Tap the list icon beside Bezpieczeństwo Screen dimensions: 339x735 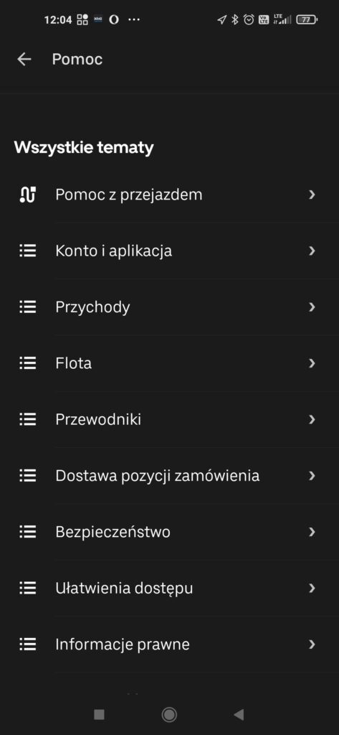(x=28, y=532)
